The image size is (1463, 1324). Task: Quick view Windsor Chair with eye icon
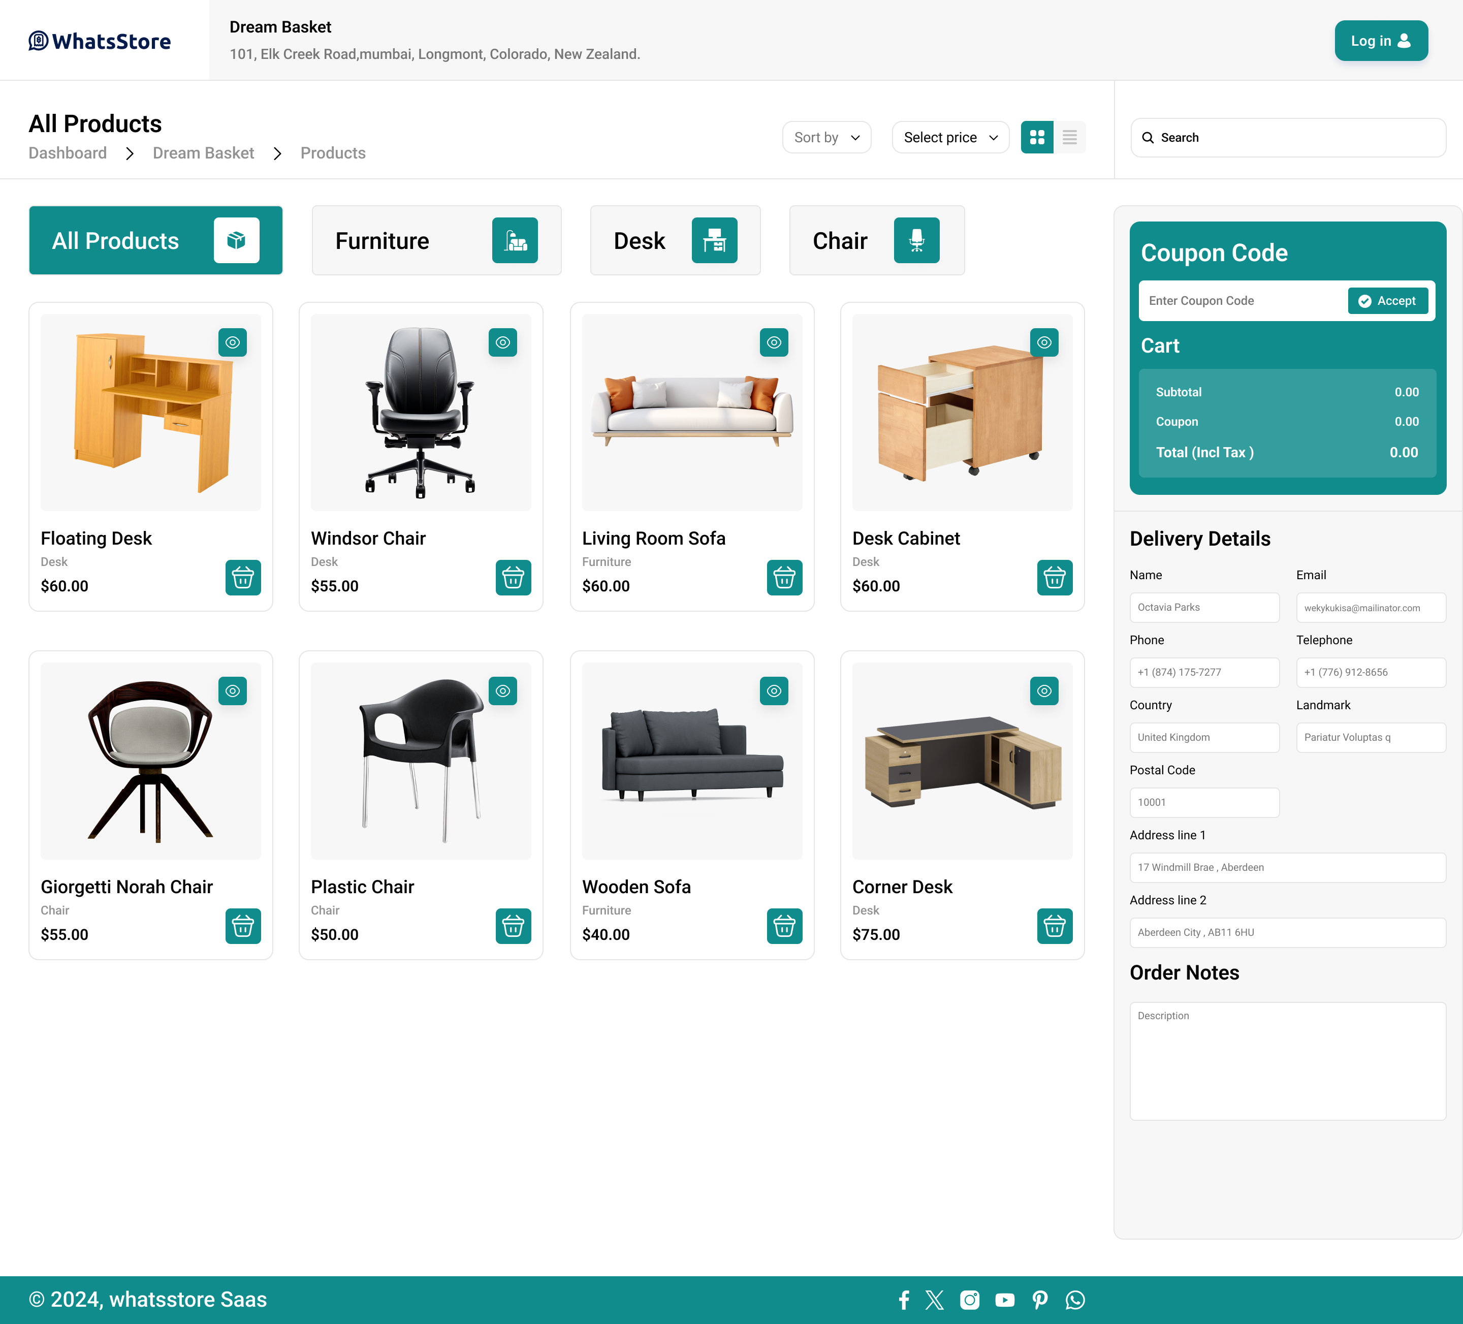click(x=502, y=342)
